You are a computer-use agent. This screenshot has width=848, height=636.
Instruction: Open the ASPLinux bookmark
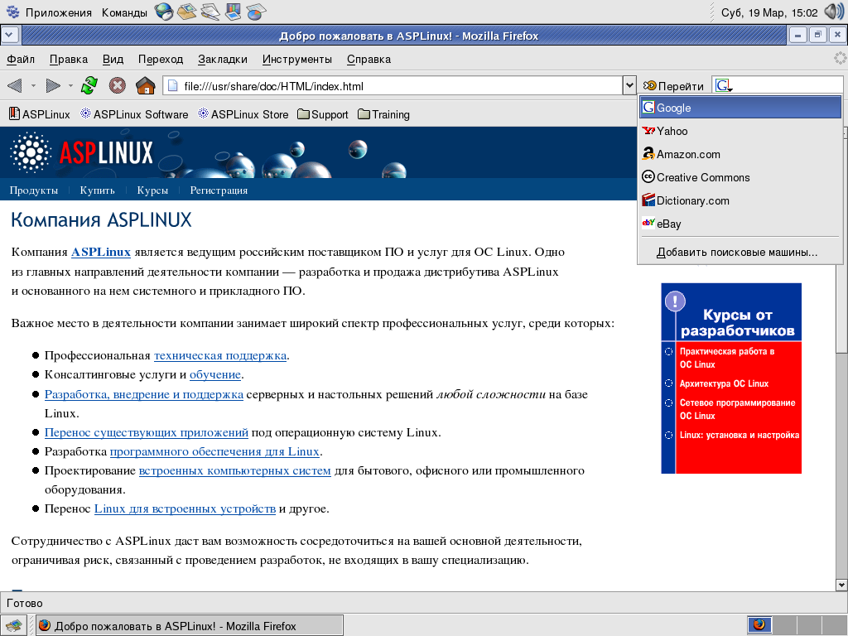click(40, 114)
